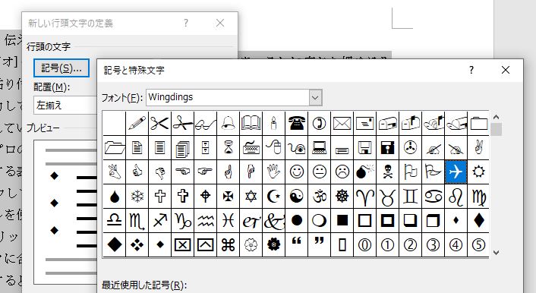This screenshot has height=293, width=536.
Task: Open help in 記号と特殊文字 dialog
Action: coord(471,70)
